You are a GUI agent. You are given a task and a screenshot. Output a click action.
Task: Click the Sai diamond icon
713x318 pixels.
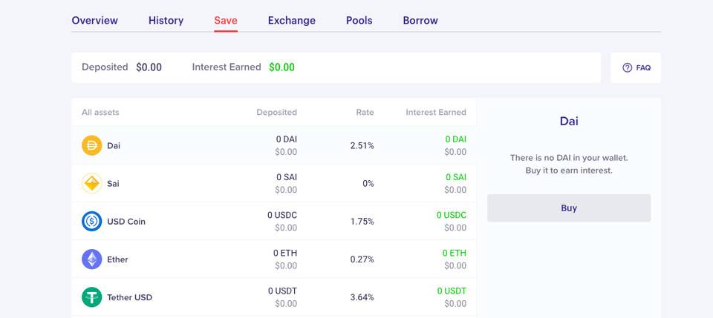tap(92, 183)
